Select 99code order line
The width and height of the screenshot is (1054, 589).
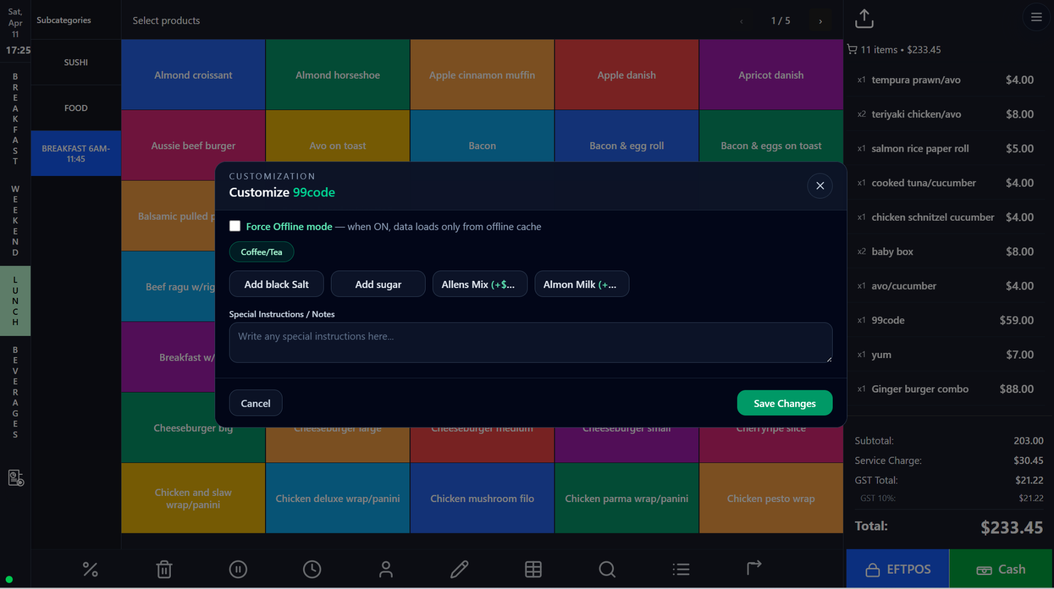945,320
